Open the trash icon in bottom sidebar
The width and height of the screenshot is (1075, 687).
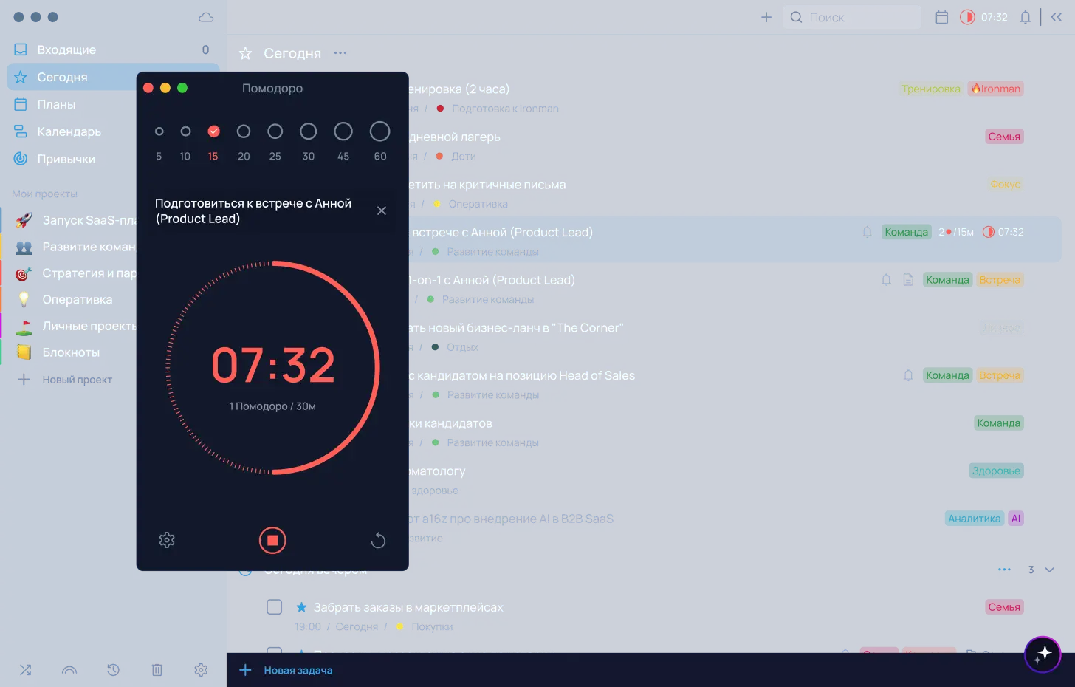coord(157,670)
